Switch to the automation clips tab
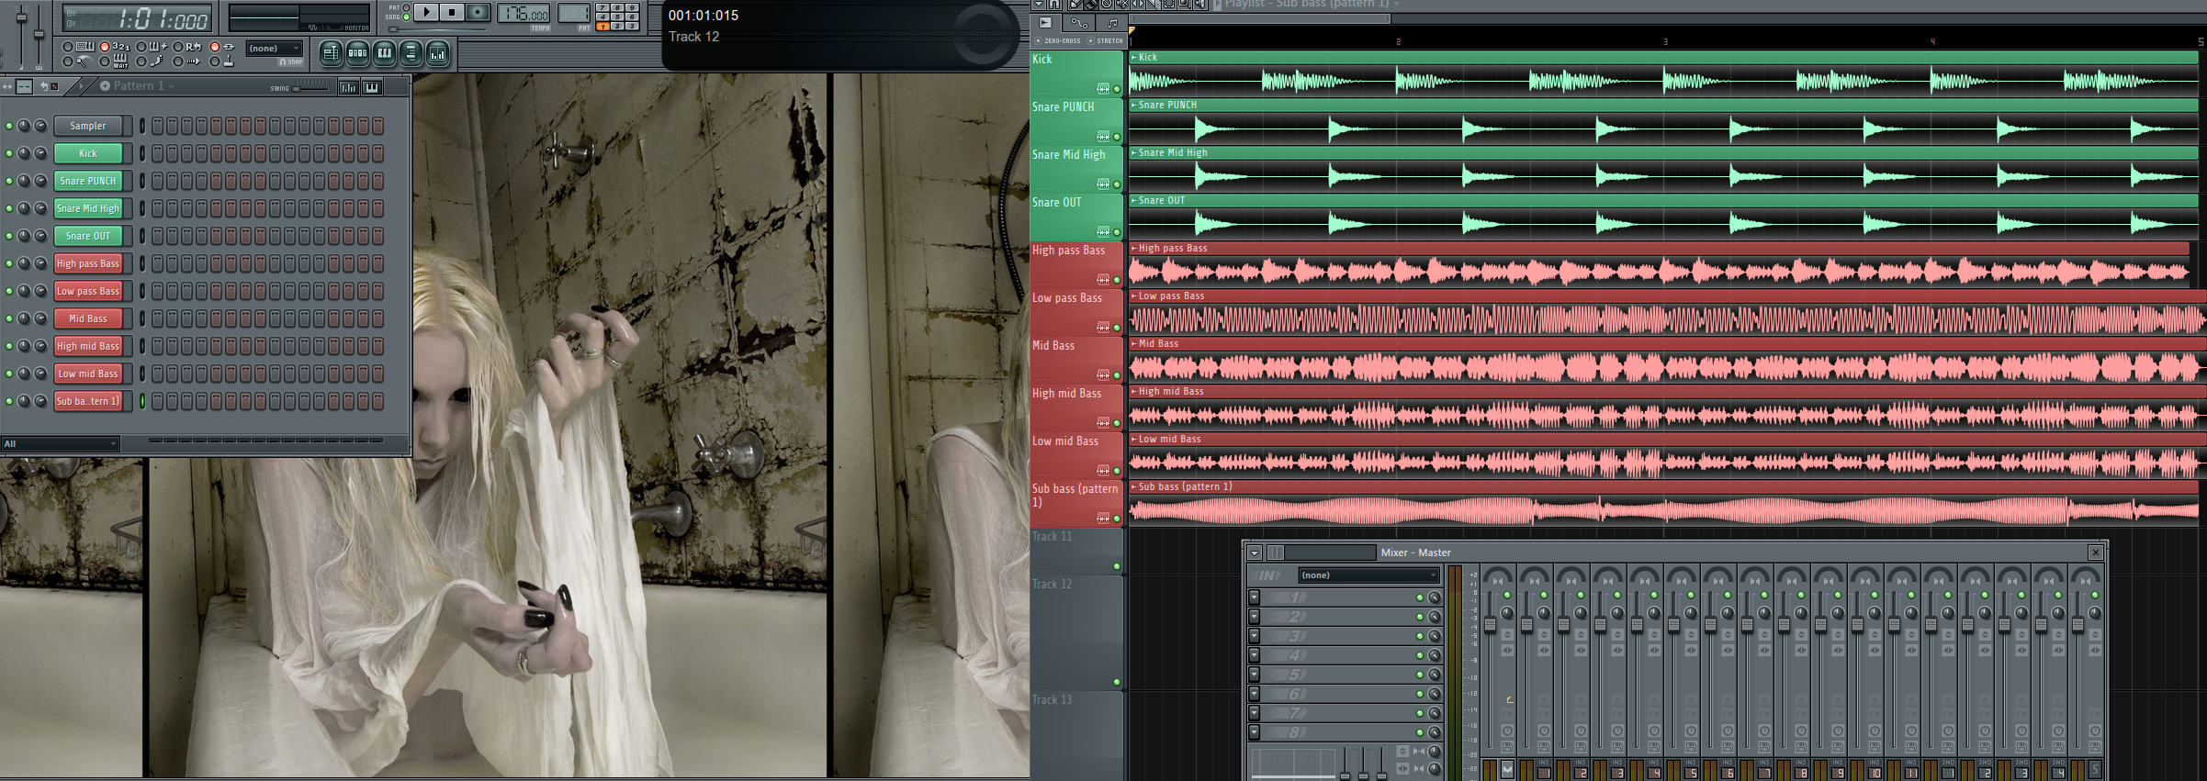2207x781 pixels. 1079,23
